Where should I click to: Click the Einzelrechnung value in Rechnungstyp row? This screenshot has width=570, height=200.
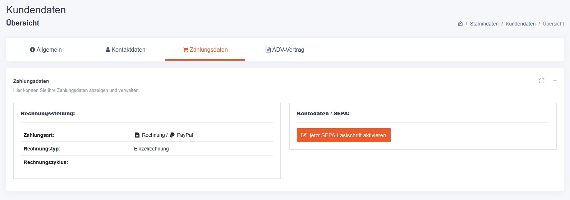click(x=151, y=149)
